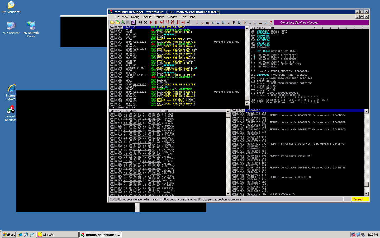Viewport: 380px width, 238px height.
Task: Open the Python shell snake icon
Action: pyautogui.click(x=123, y=22)
